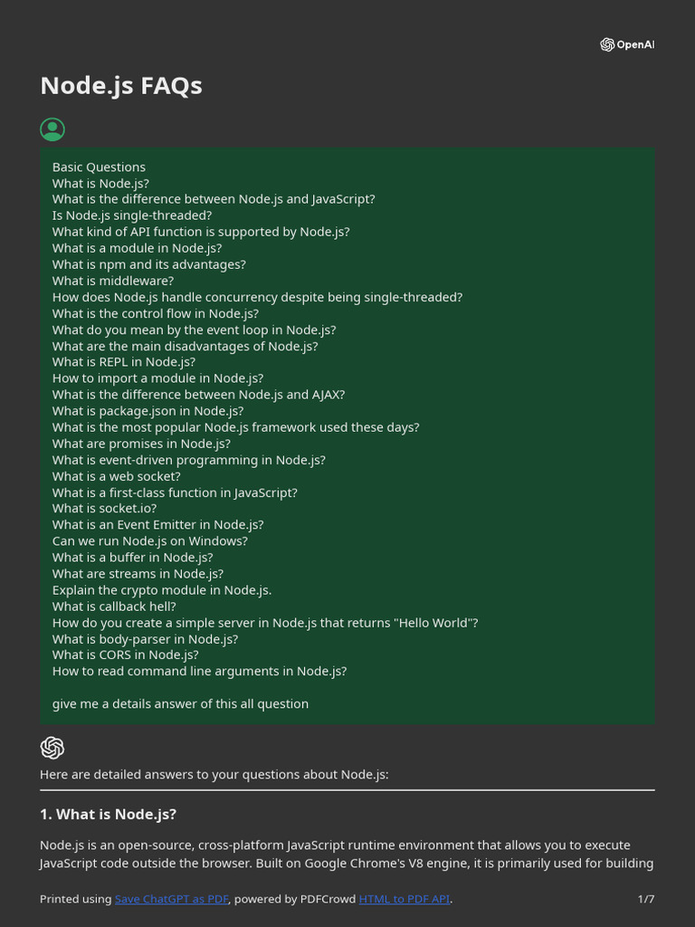Click the 'What is socket.io?' question line
Screen dimensions: 695x927
tap(104, 509)
